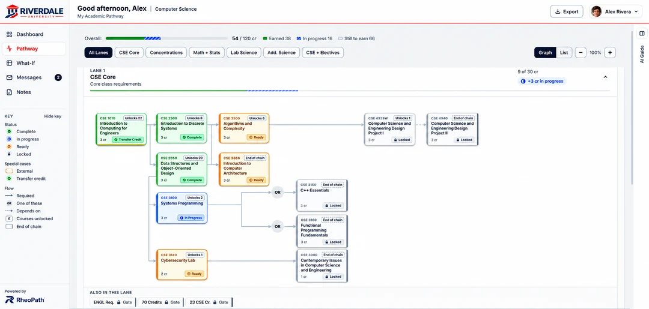Open CSE 4939W Design Project I card

pos(389,130)
